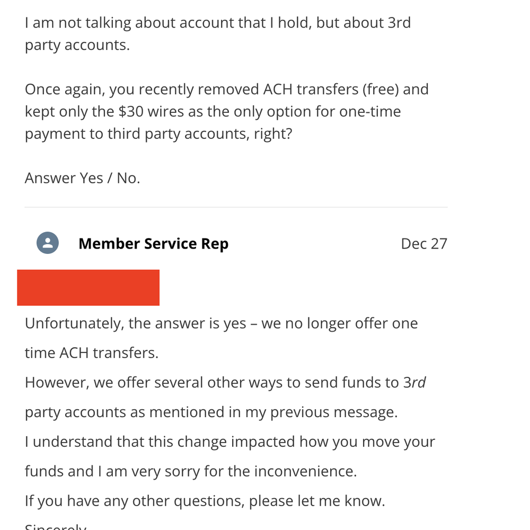The height and width of the screenshot is (530, 530).
Task: Click 'payment to third party accounts, right?' line
Action: point(158,134)
